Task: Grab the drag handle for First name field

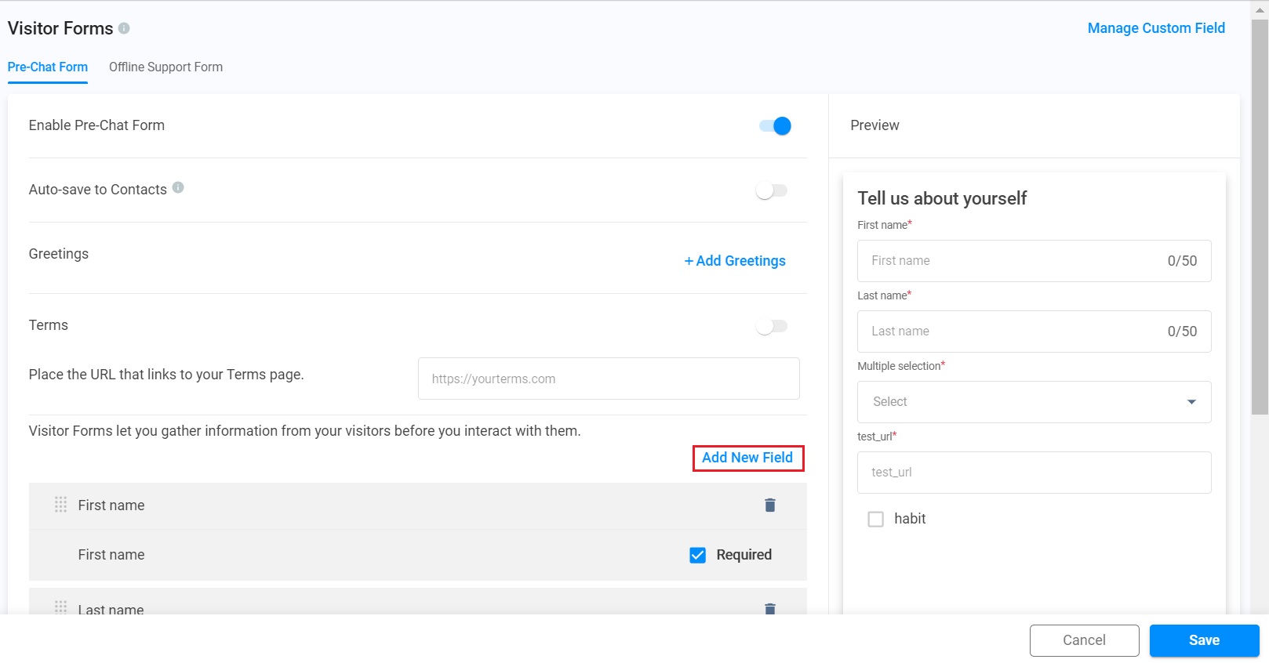Action: 60,505
